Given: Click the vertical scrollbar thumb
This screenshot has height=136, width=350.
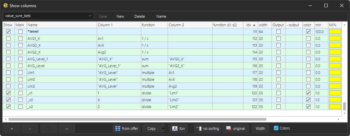Looking at the screenshot, I should [345, 106].
